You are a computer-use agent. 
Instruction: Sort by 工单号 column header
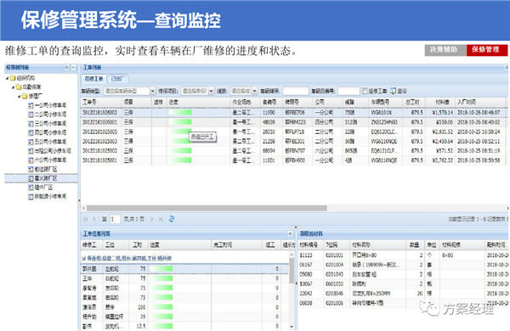(x=101, y=102)
